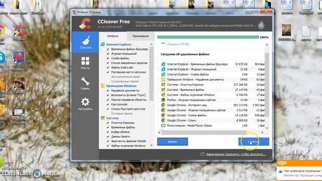322x181 pixels.
Task: Click folder icon in Недавние документы result row
Action: click(163, 79)
